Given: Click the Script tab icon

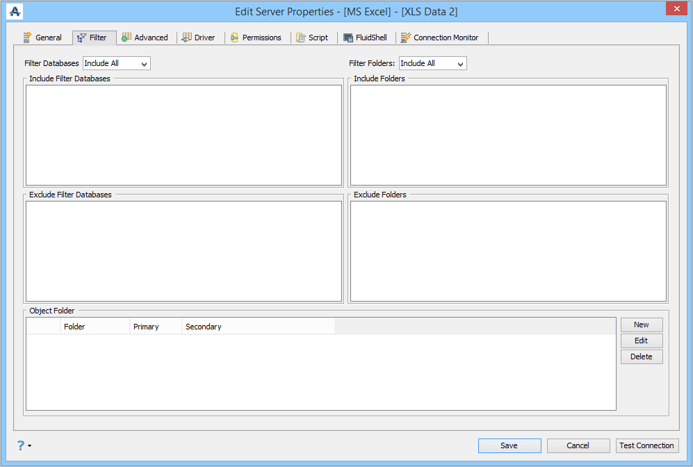Looking at the screenshot, I should tap(301, 38).
